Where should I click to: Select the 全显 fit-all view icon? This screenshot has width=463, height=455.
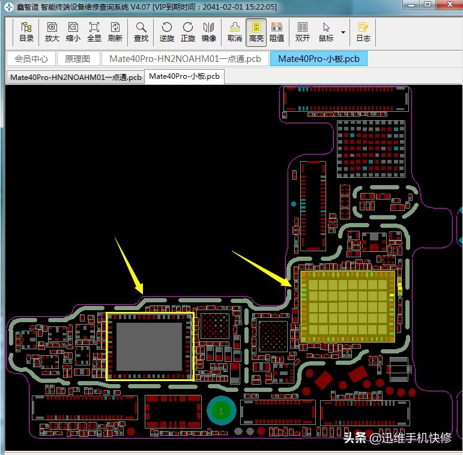94,32
